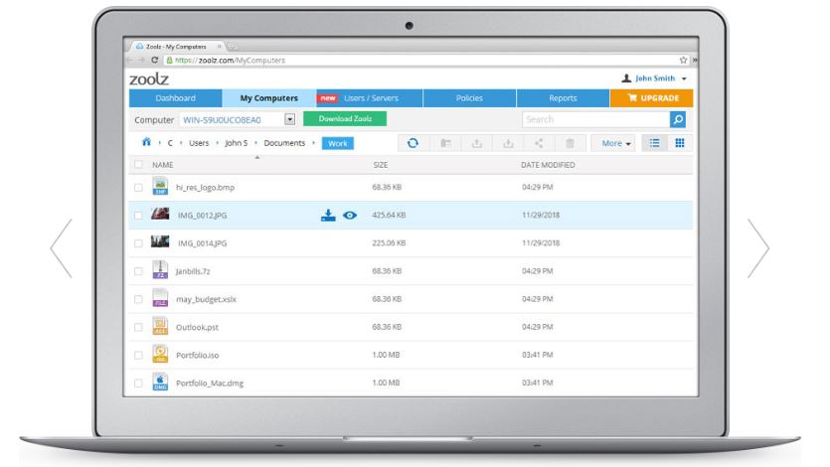
Task: Check the box for IMG_0012.JPG
Action: [x=139, y=216]
